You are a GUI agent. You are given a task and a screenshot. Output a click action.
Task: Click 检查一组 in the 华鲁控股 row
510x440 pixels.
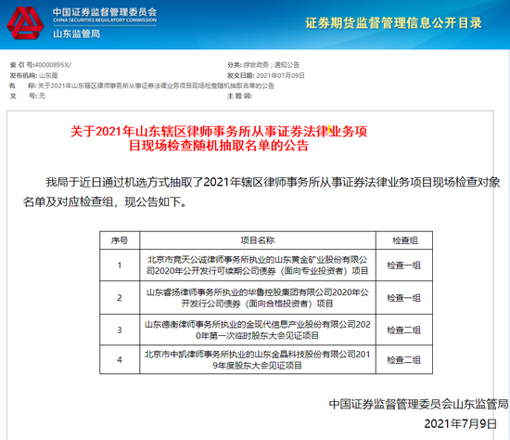(x=404, y=298)
